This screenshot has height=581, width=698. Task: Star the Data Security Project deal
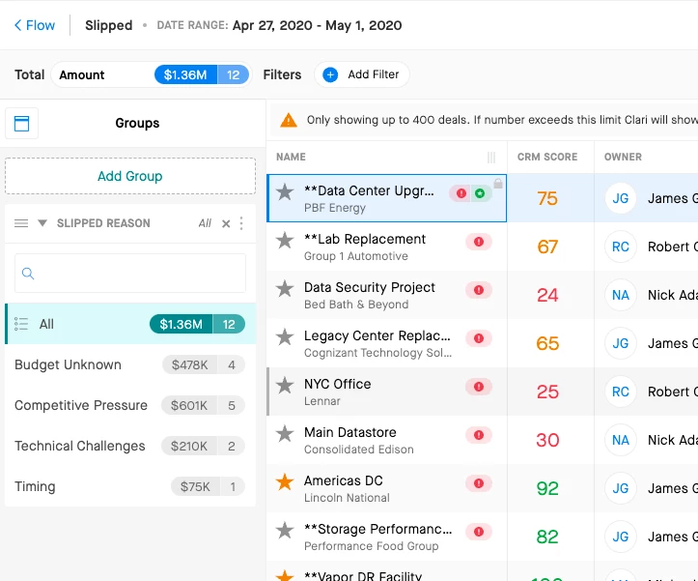click(x=285, y=289)
